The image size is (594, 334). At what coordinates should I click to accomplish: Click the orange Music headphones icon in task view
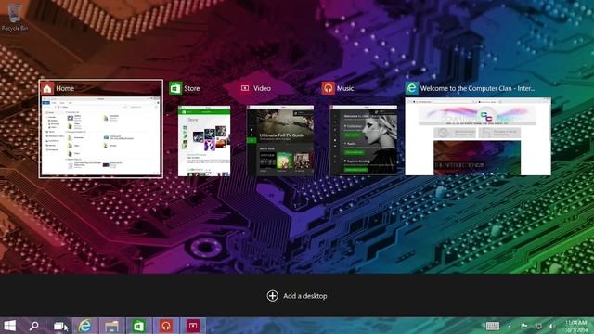click(328, 88)
